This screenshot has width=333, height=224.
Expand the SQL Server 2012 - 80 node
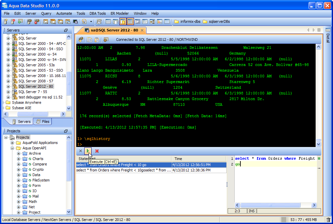[x=8, y=86]
